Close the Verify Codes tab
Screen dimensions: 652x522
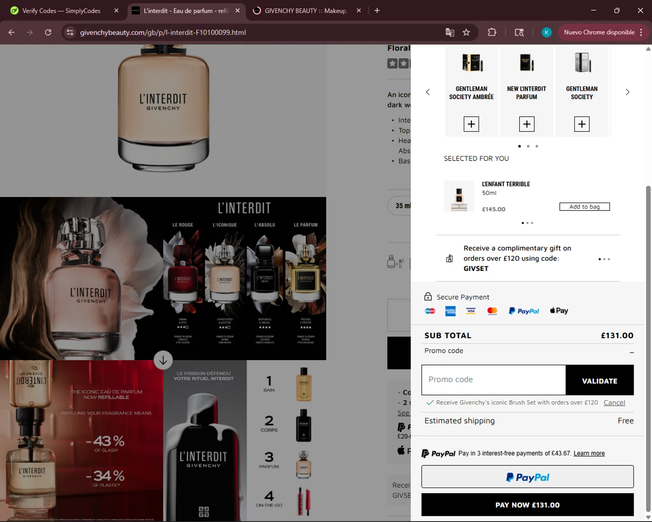pyautogui.click(x=116, y=10)
